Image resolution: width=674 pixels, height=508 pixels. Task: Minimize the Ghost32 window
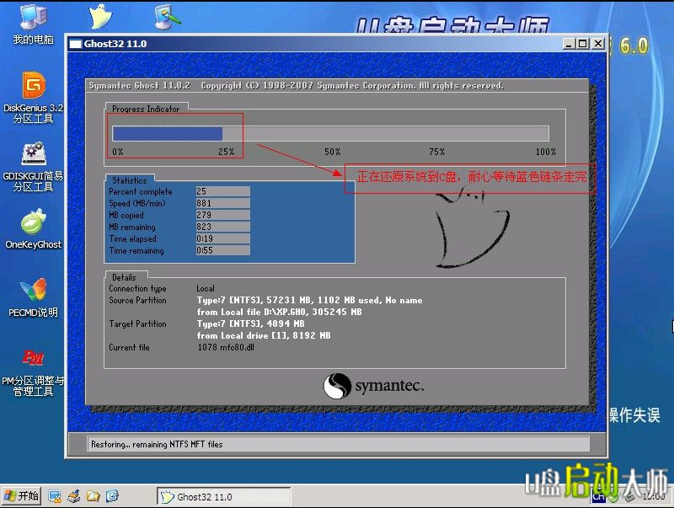570,44
